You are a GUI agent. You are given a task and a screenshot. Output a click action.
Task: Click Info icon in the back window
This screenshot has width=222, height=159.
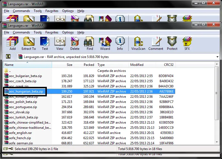120,18
